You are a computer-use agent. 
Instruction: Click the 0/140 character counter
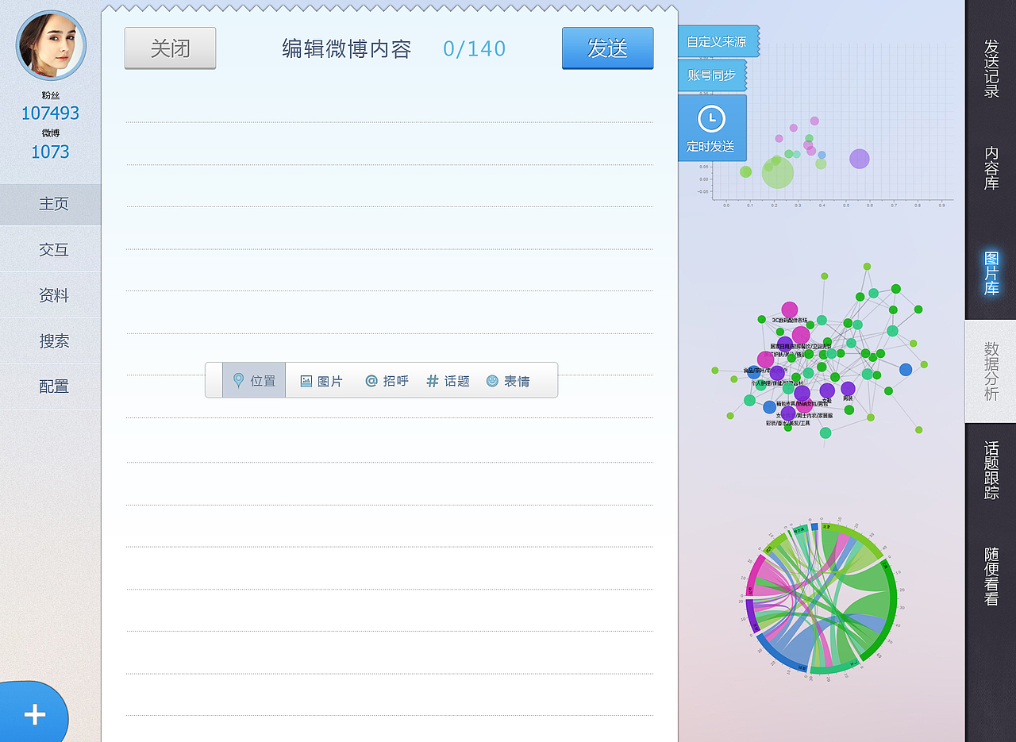coord(474,48)
